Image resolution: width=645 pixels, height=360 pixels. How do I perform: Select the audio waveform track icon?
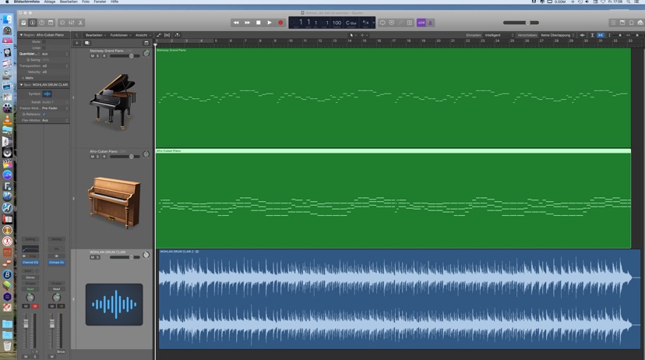[x=115, y=305]
